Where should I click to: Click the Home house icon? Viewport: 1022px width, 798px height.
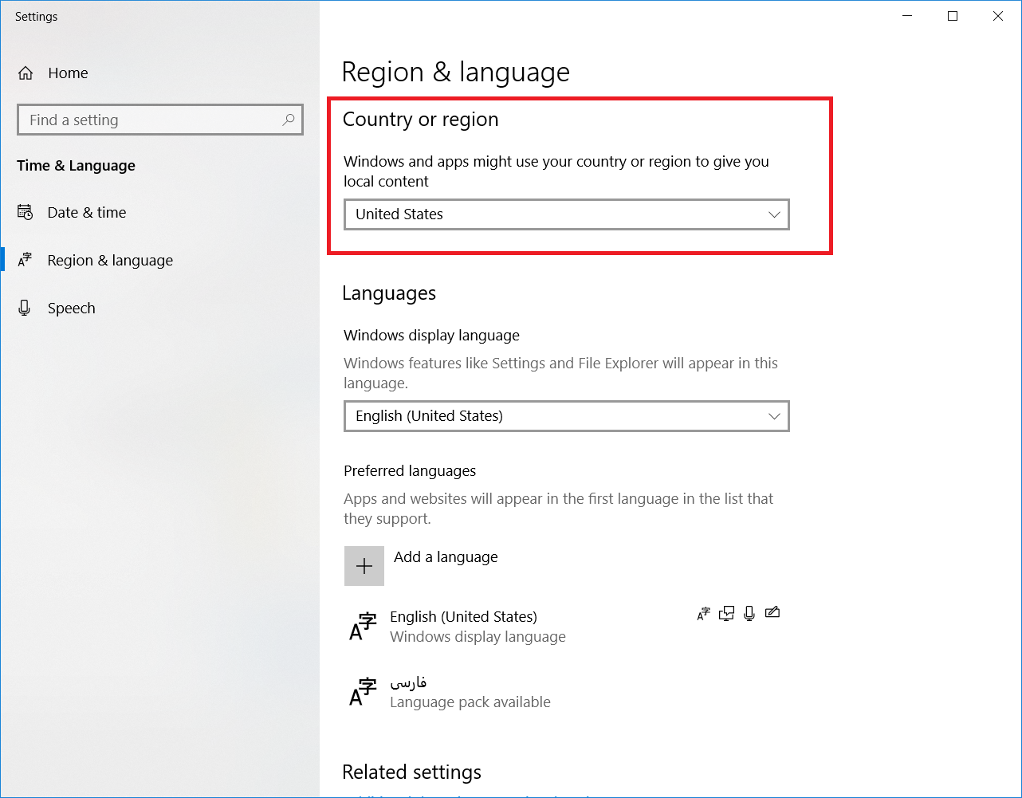(26, 73)
